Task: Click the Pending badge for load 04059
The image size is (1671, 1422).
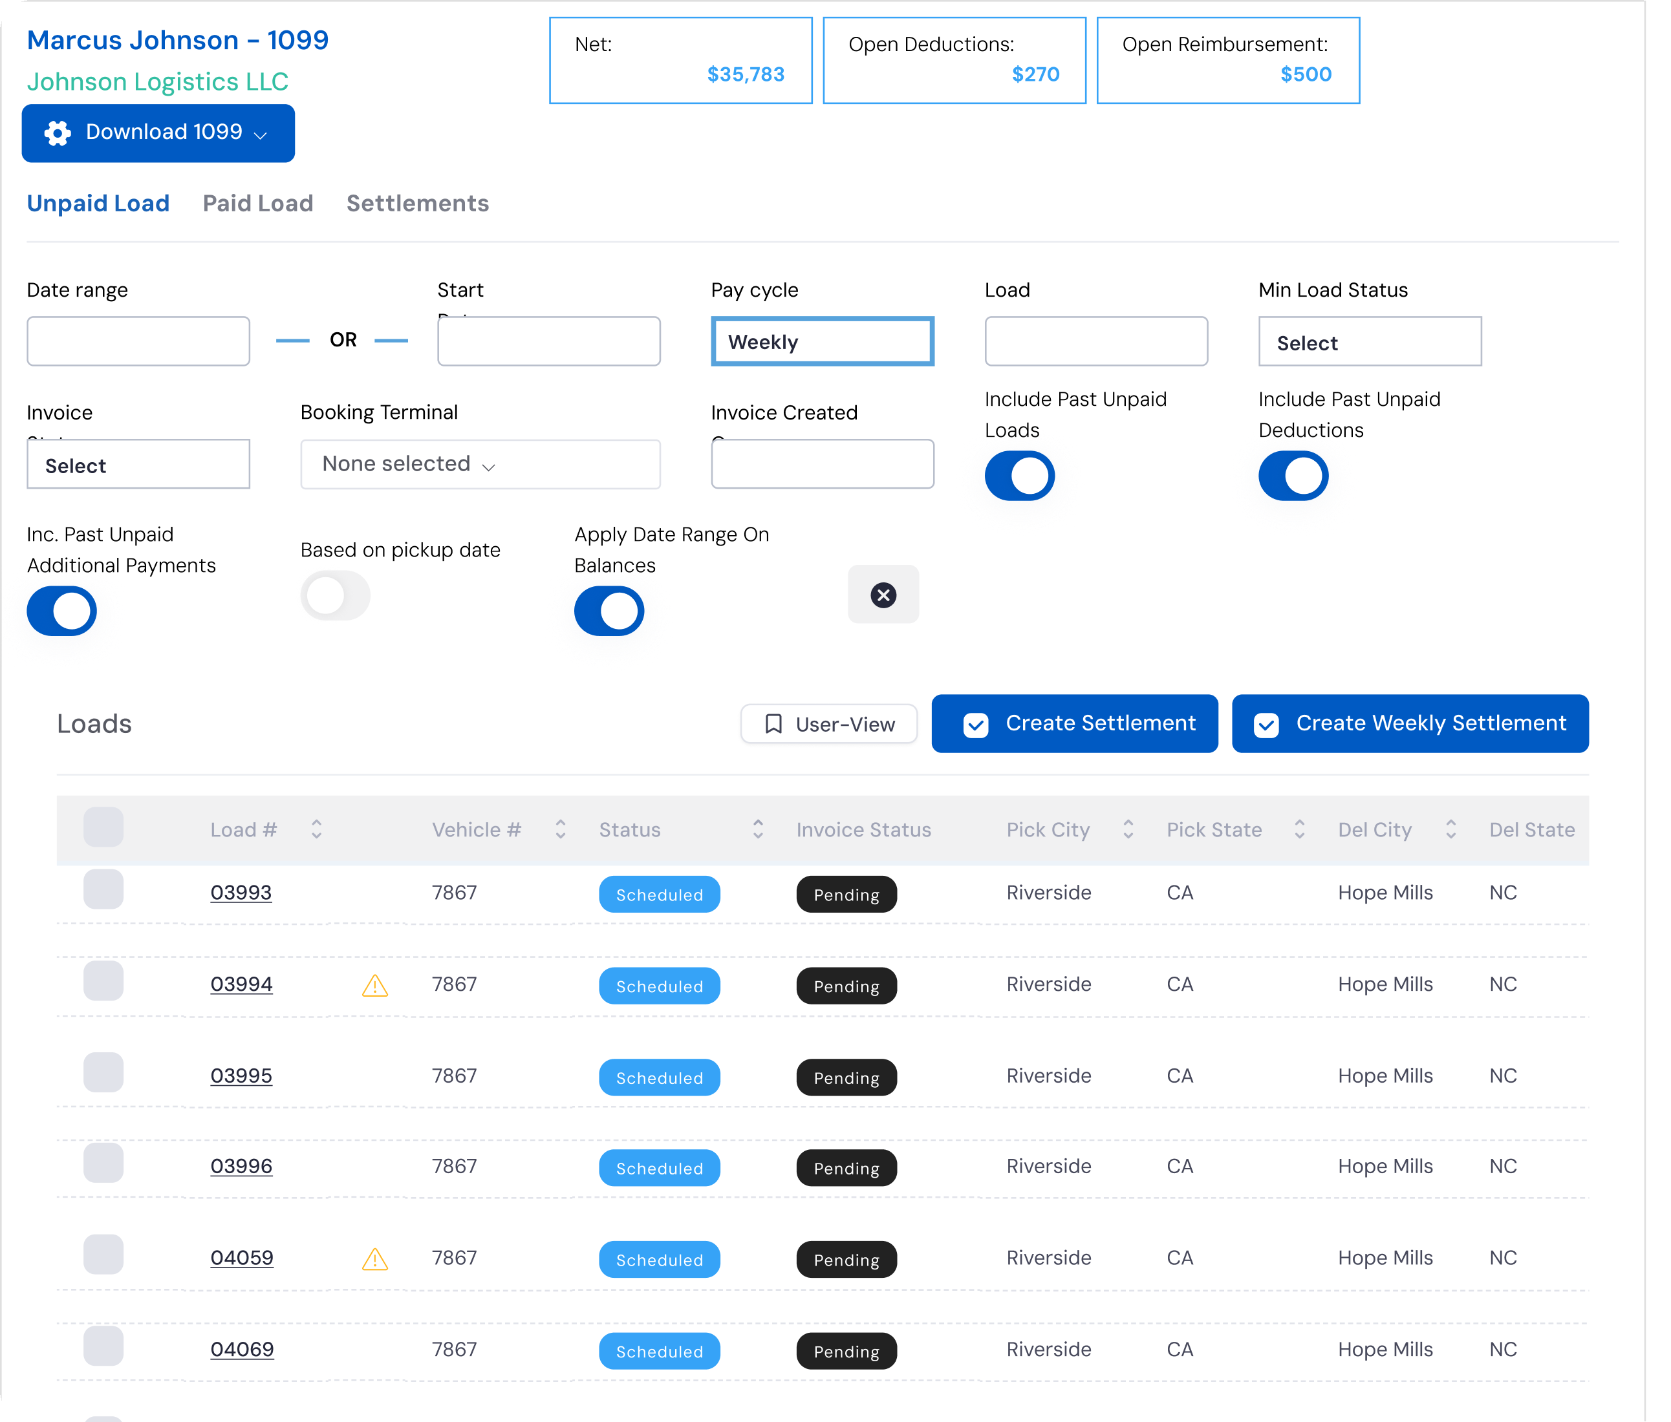Action: (x=846, y=1260)
